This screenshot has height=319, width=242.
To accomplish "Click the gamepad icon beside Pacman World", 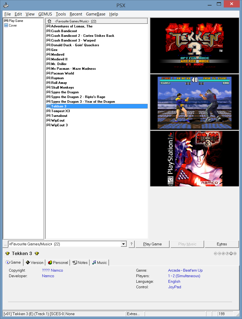I will pyautogui.click(x=48, y=73).
